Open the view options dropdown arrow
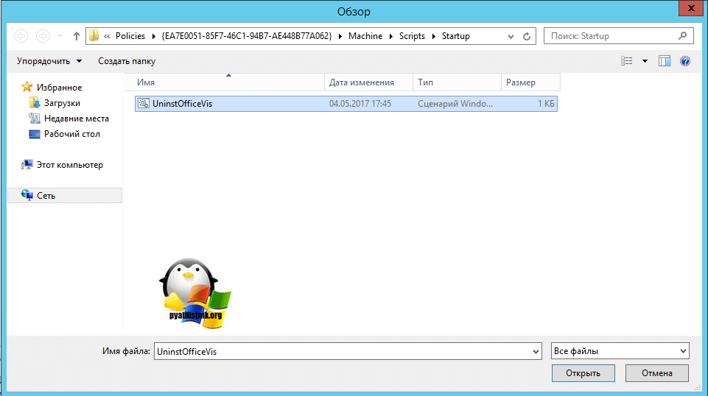This screenshot has width=708, height=396. [645, 61]
